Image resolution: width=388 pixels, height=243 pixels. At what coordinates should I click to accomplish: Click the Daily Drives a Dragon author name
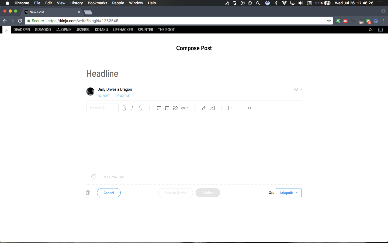[115, 89]
